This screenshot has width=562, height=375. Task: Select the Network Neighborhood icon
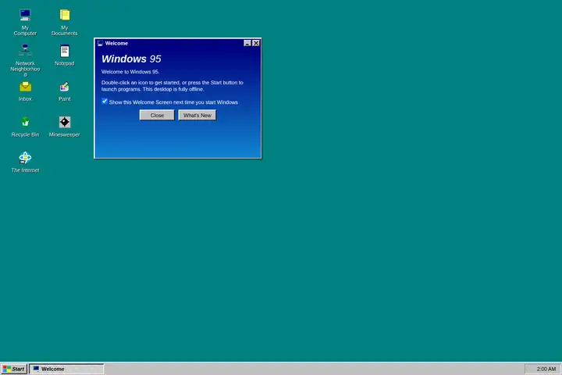25,60
